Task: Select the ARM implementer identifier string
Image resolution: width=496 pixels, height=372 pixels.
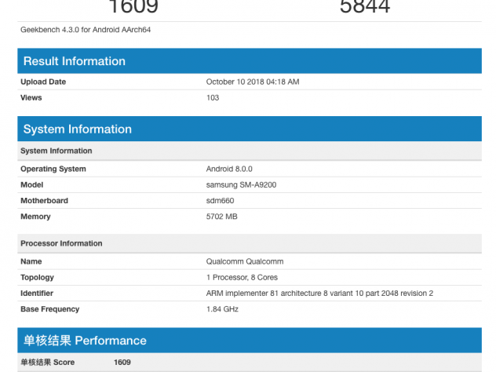Action: pyautogui.click(x=319, y=293)
